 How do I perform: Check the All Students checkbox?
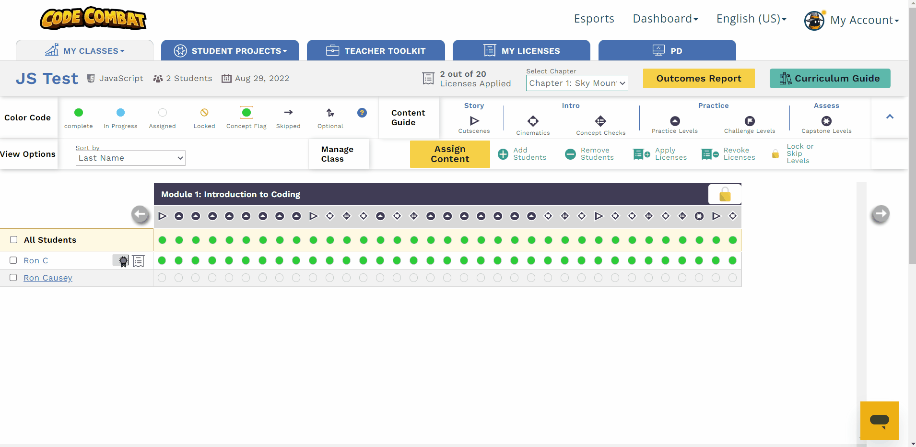pos(14,240)
